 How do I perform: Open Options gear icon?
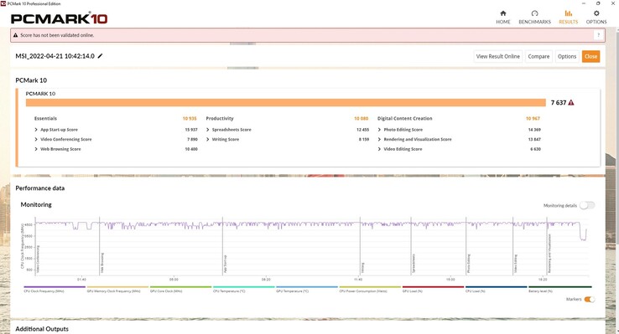pyautogui.click(x=596, y=13)
